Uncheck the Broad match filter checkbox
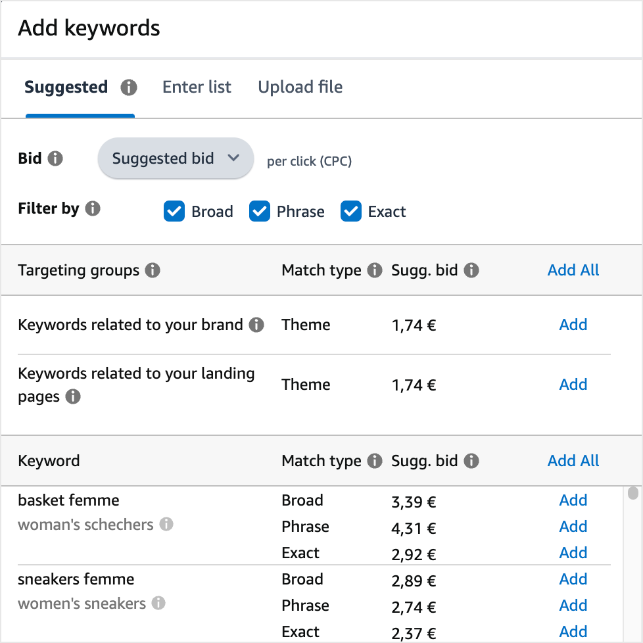 pyautogui.click(x=174, y=212)
